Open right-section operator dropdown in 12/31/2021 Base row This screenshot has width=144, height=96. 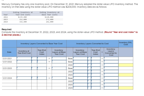[x=89, y=59]
